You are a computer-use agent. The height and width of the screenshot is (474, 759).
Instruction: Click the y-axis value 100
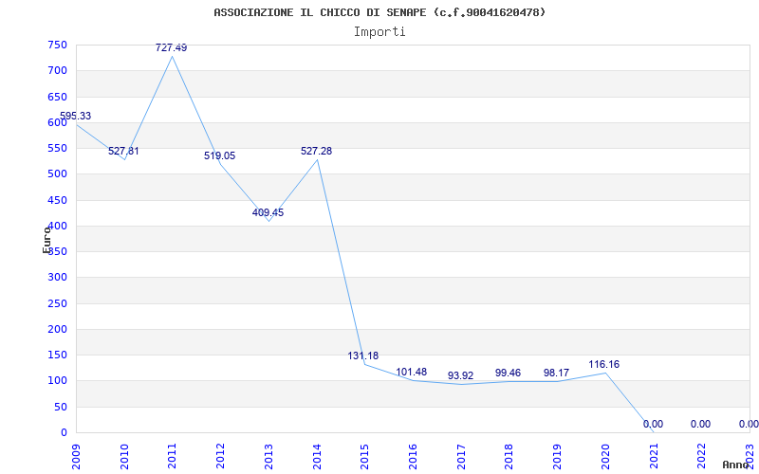pos(57,381)
